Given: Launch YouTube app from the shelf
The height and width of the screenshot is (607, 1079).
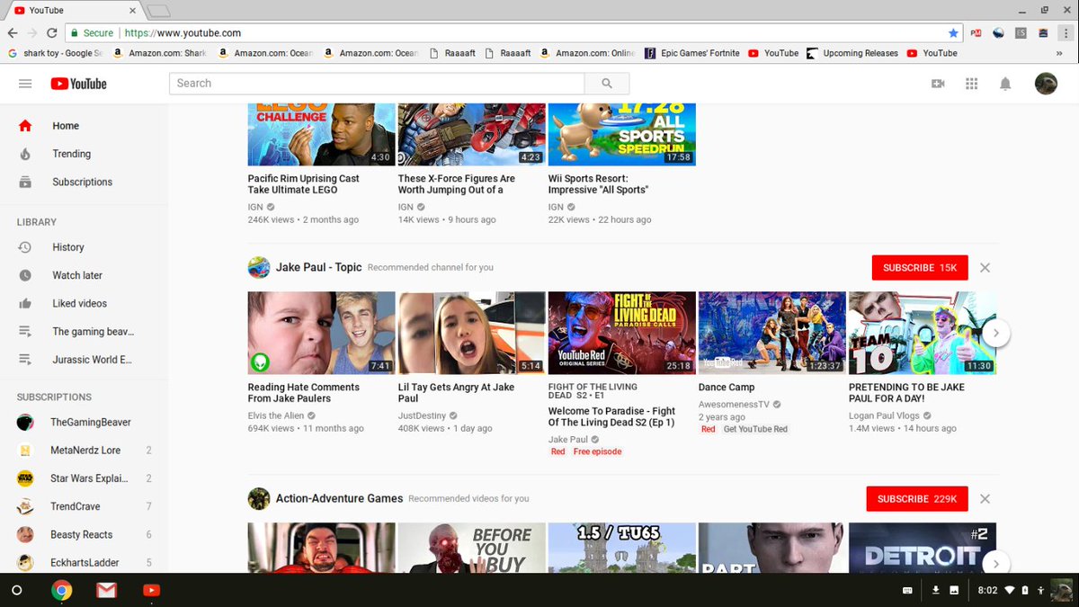Looking at the screenshot, I should click(x=151, y=591).
